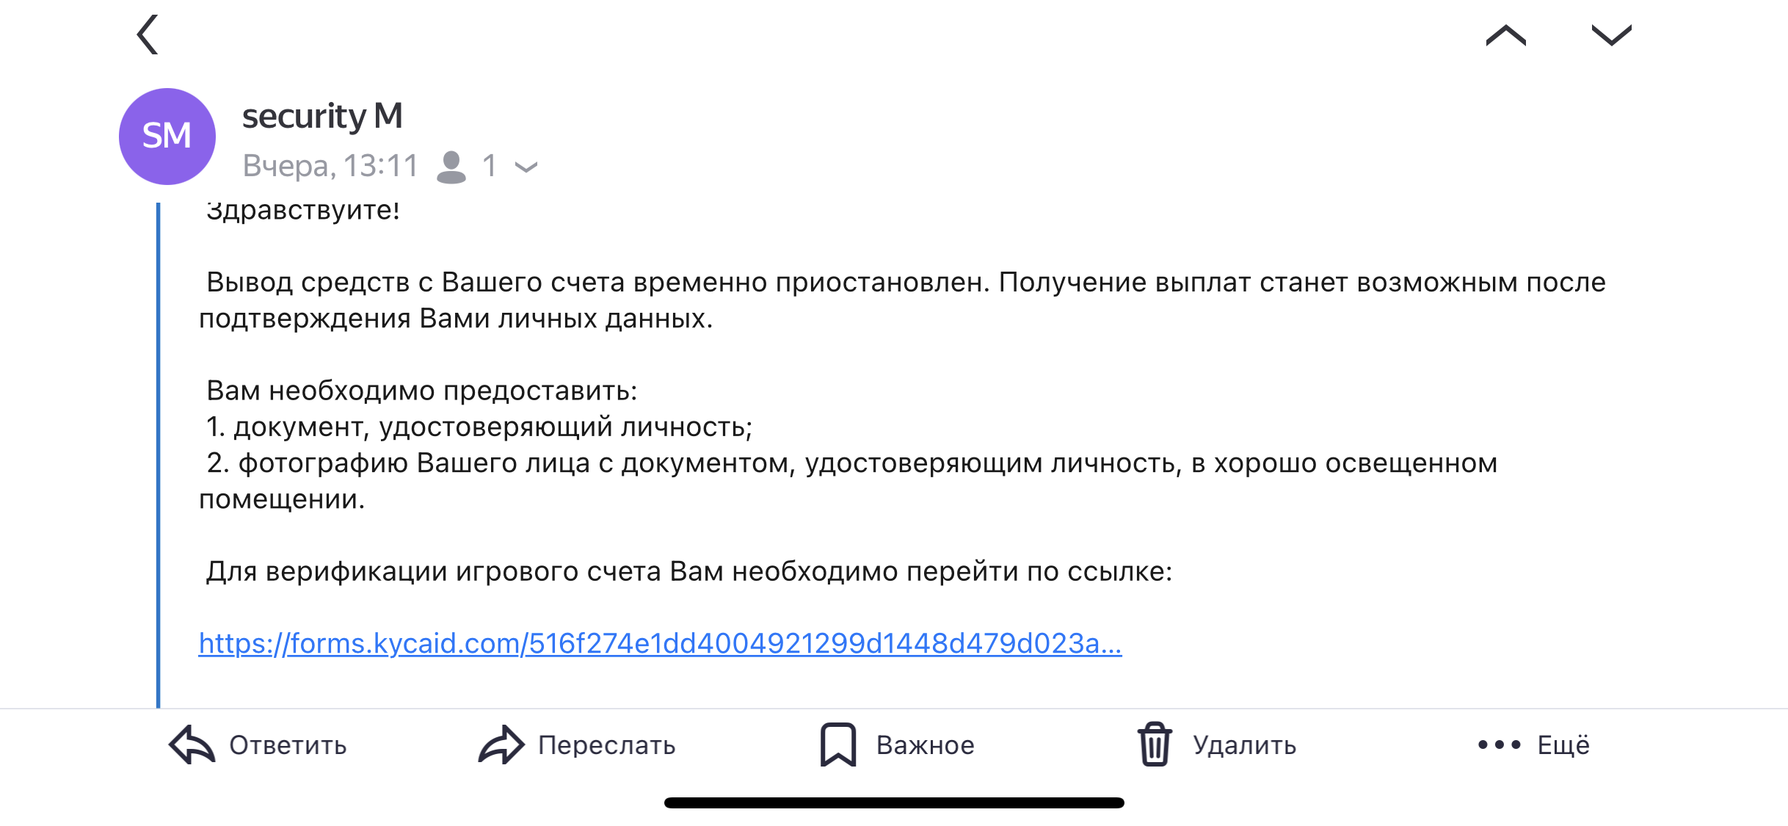The width and height of the screenshot is (1788, 826).
Task: Show recipient details via count "1"
Action: click(490, 166)
